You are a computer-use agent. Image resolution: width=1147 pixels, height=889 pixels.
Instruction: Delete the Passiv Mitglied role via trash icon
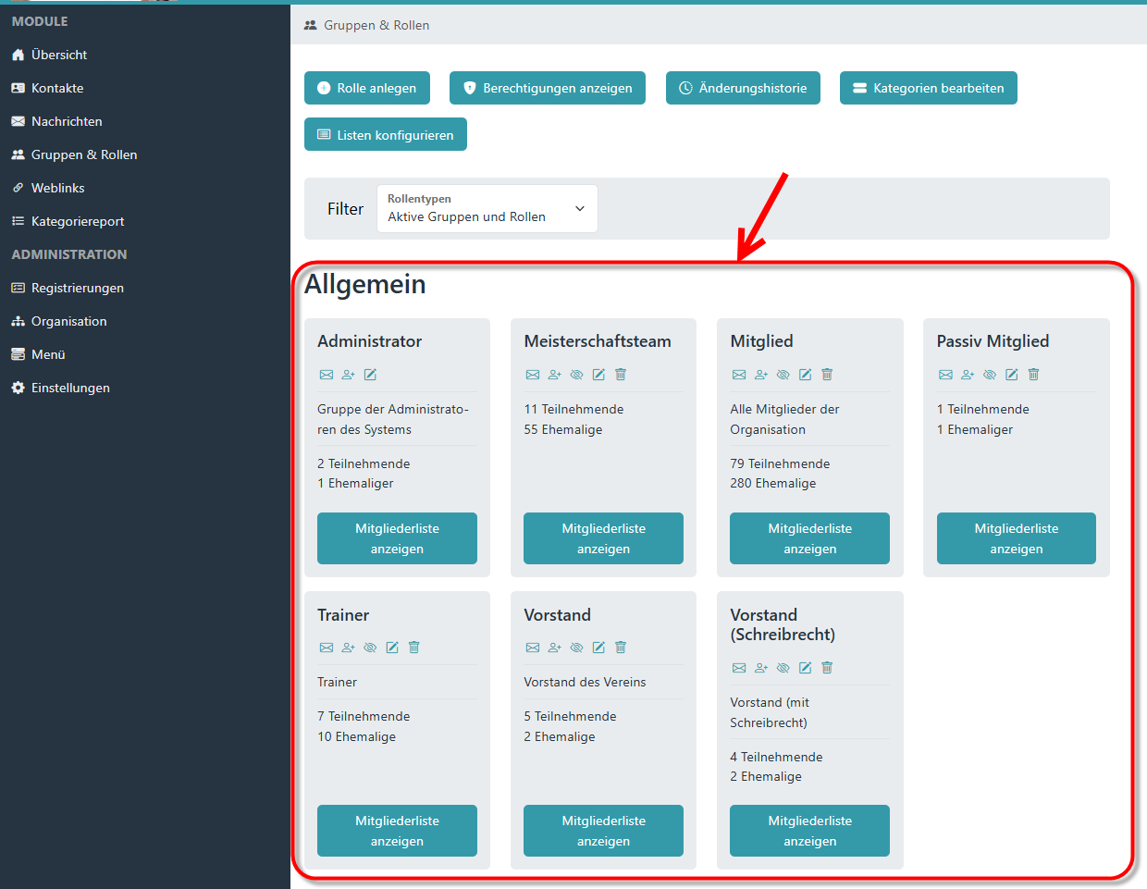[x=1033, y=375]
